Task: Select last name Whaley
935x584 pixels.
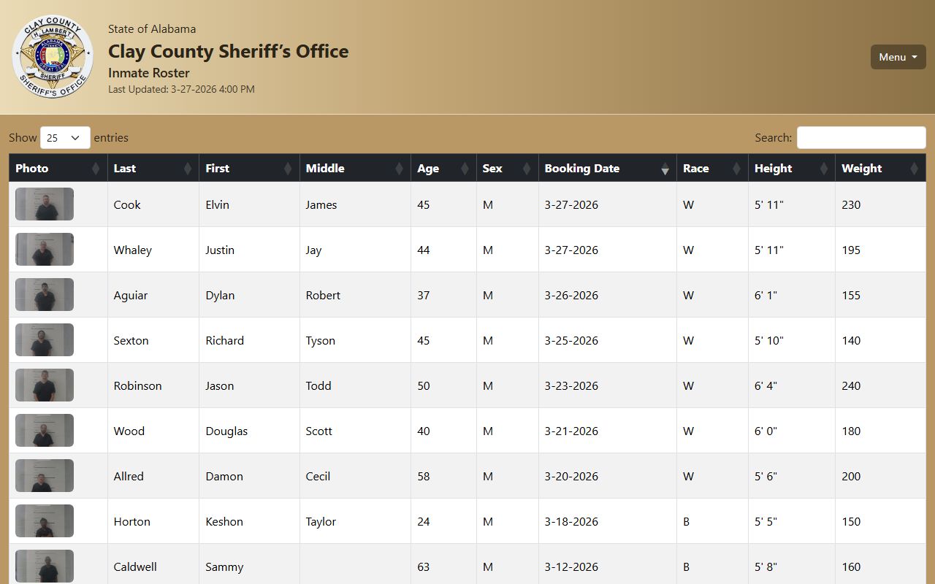Action: pos(133,250)
